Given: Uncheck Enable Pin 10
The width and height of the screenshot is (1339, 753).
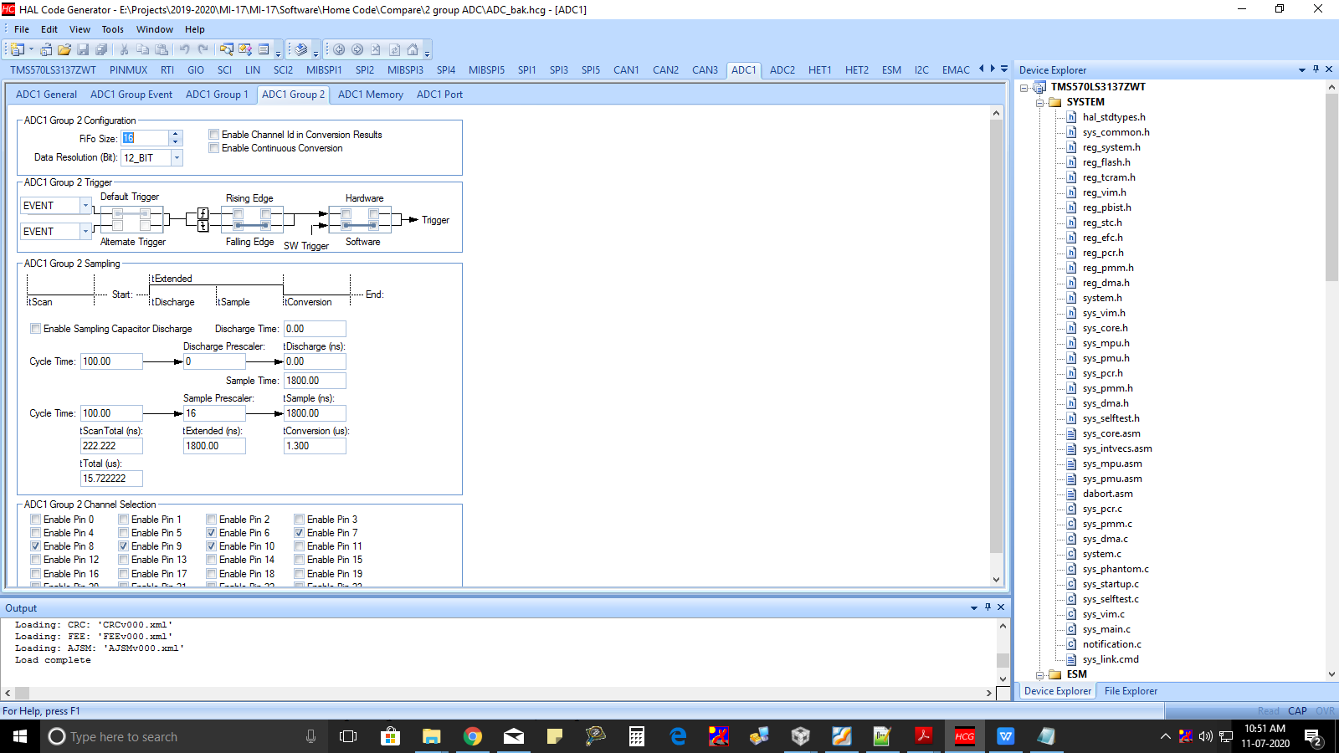Looking at the screenshot, I should click(x=212, y=546).
